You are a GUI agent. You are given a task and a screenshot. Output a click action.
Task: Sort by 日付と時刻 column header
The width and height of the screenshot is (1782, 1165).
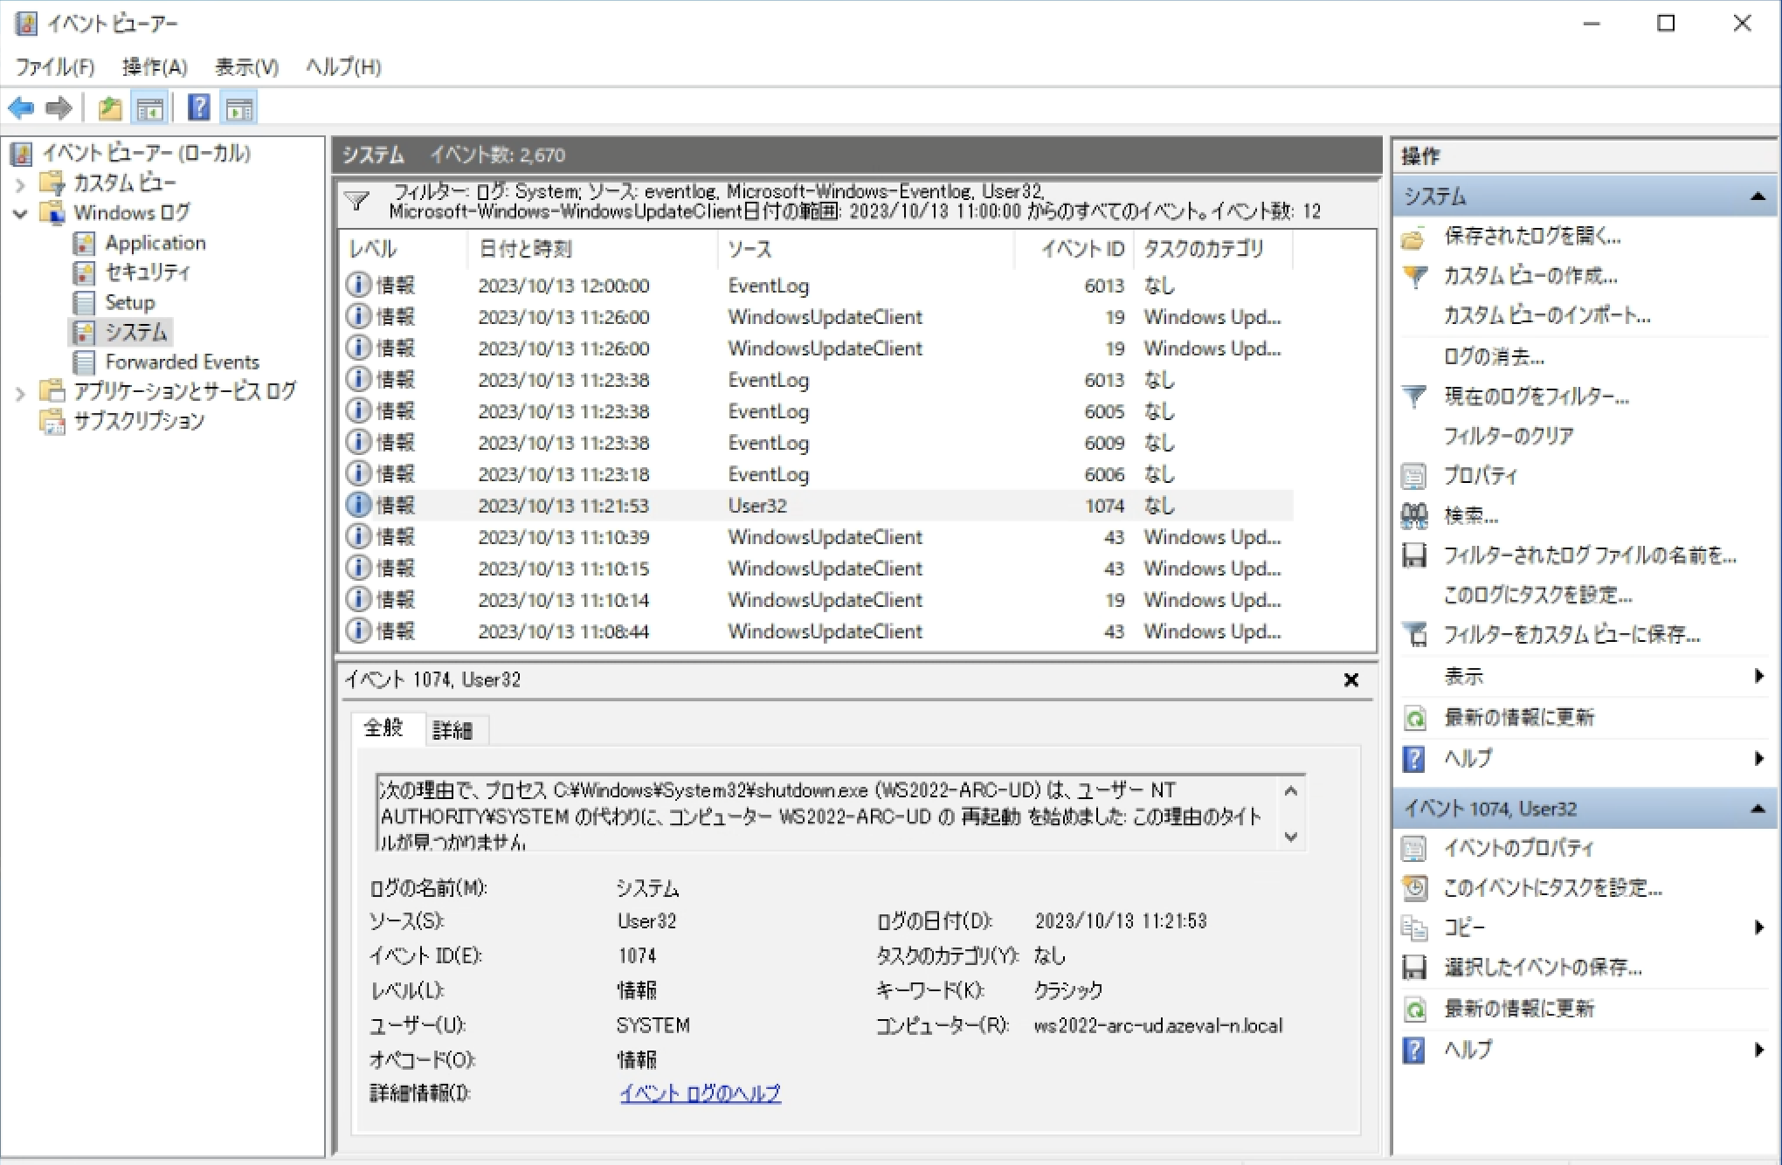pyautogui.click(x=593, y=250)
